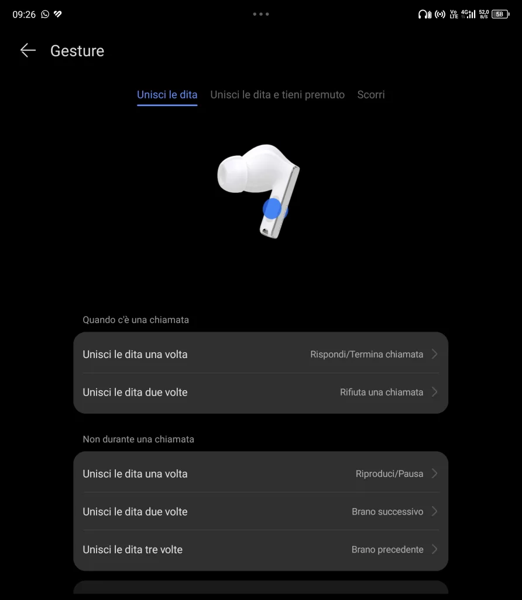Viewport: 522px width, 600px height.
Task: Switch to the Scorri tab
Action: [370, 94]
